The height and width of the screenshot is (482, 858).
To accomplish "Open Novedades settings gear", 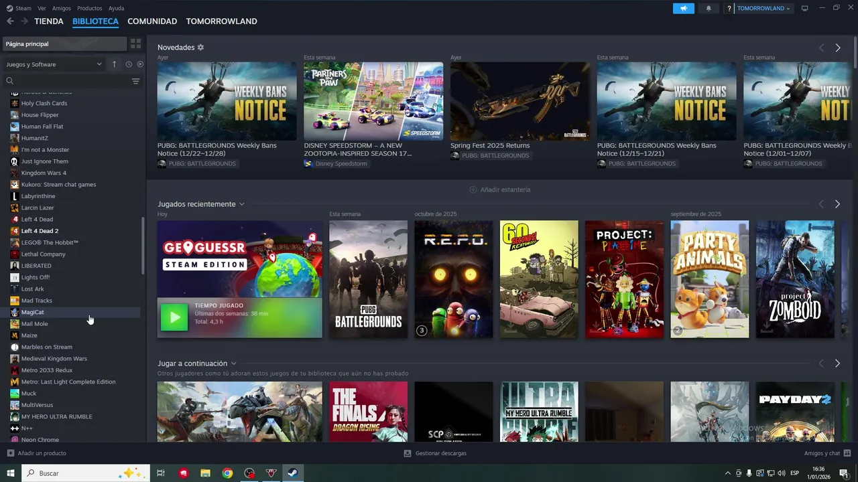I will pyautogui.click(x=200, y=48).
